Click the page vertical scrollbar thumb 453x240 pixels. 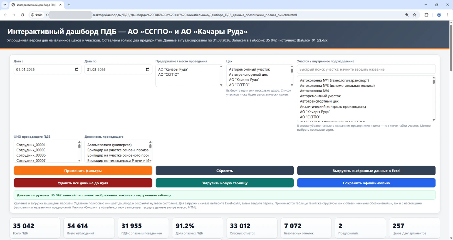(x=451, y=48)
